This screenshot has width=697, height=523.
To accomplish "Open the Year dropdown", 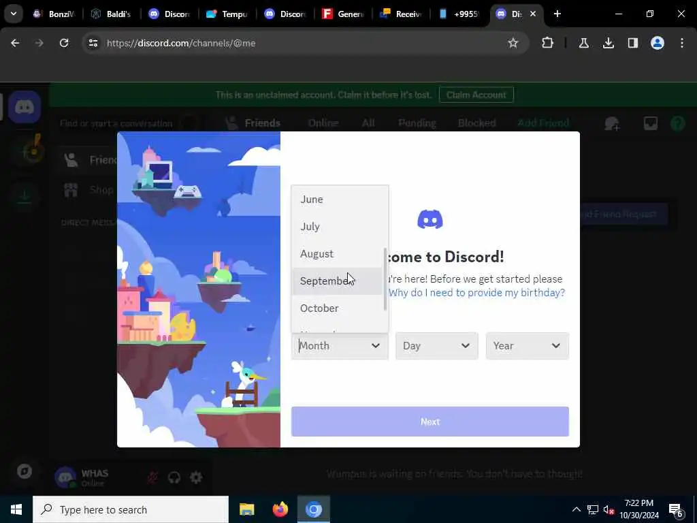I will point(528,346).
